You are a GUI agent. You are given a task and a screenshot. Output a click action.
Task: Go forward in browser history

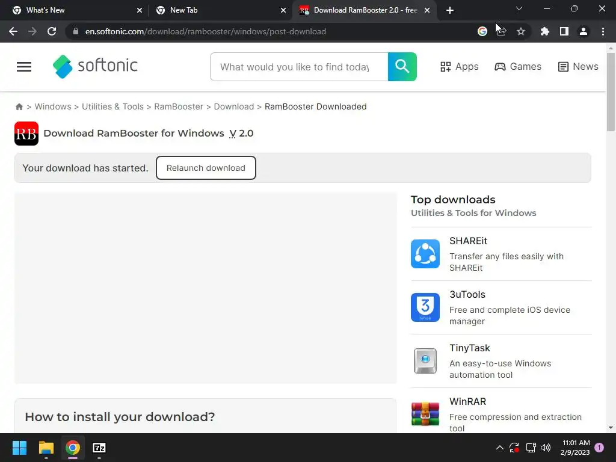[32, 31]
